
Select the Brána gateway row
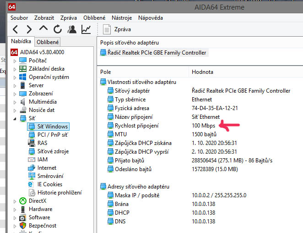161,204
